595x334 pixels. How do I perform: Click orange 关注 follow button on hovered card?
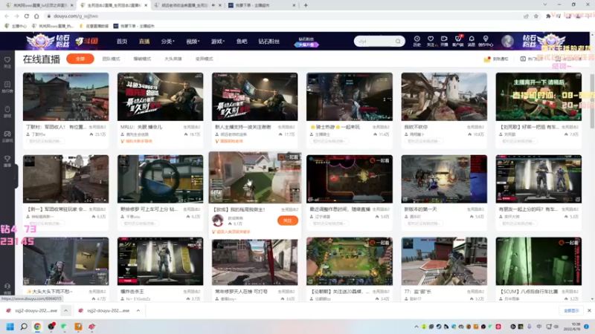coord(288,220)
